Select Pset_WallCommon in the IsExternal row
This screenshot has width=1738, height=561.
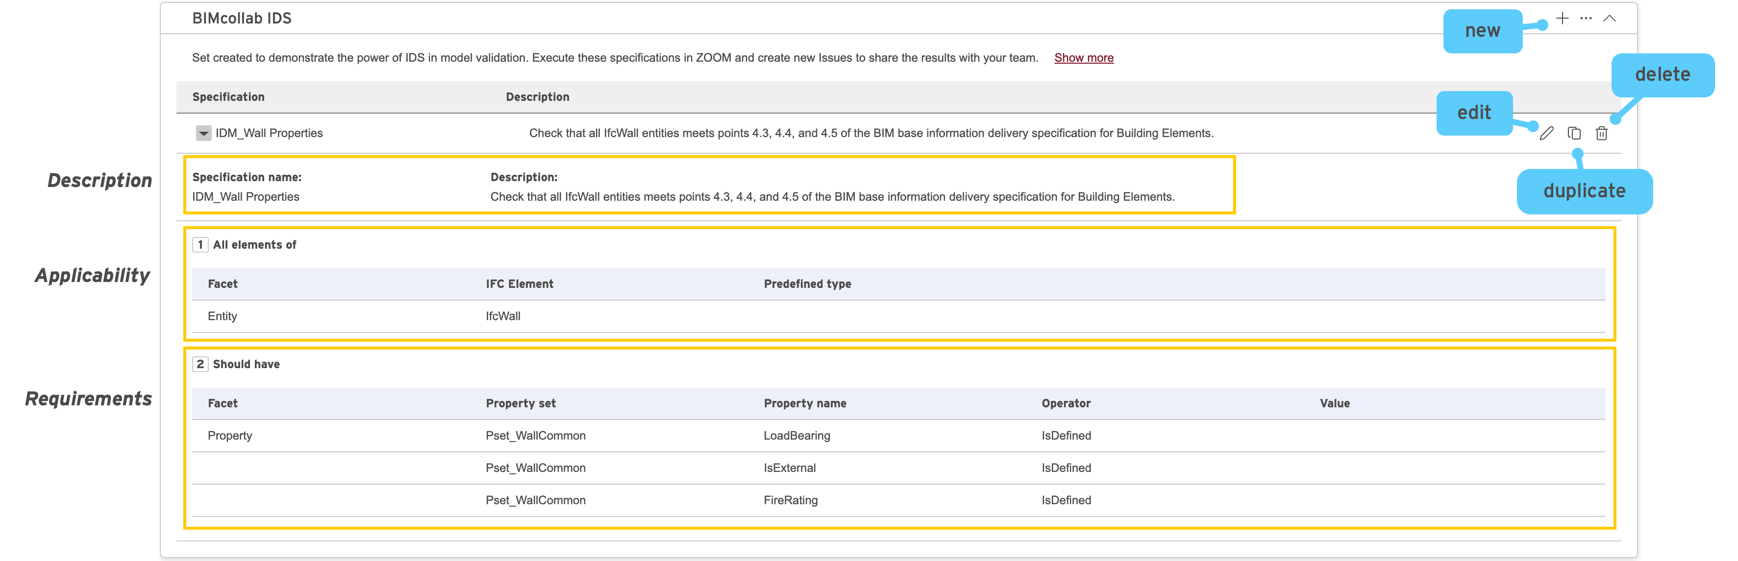pos(536,468)
